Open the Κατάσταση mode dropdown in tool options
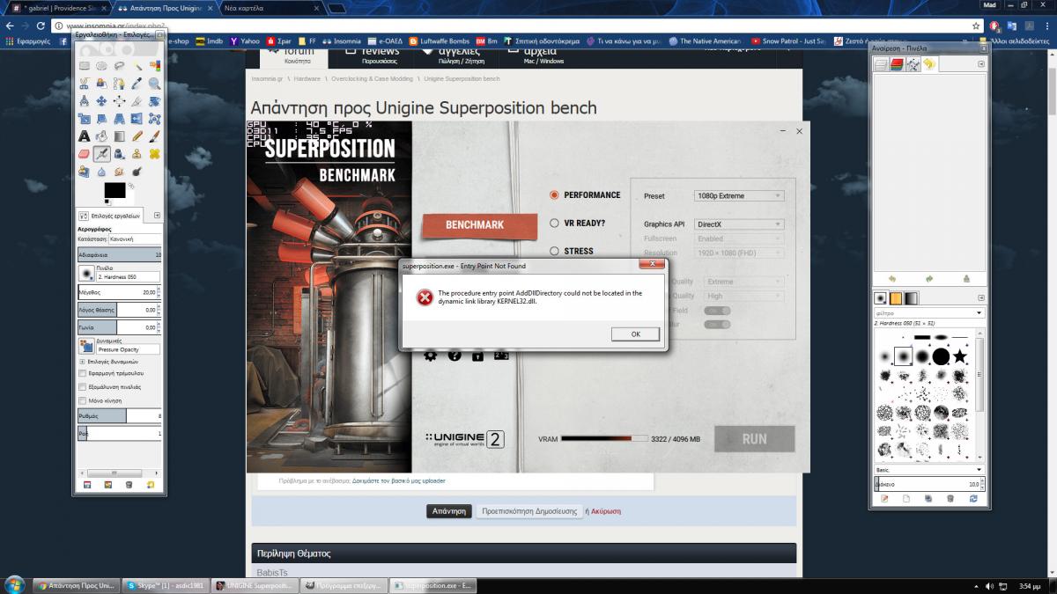 tap(135, 238)
